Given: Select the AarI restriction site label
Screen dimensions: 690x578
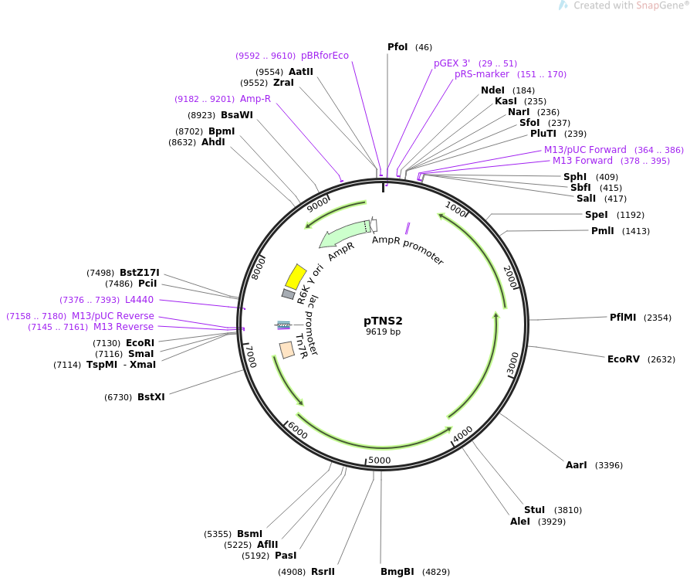Looking at the screenshot, I should click(577, 465).
